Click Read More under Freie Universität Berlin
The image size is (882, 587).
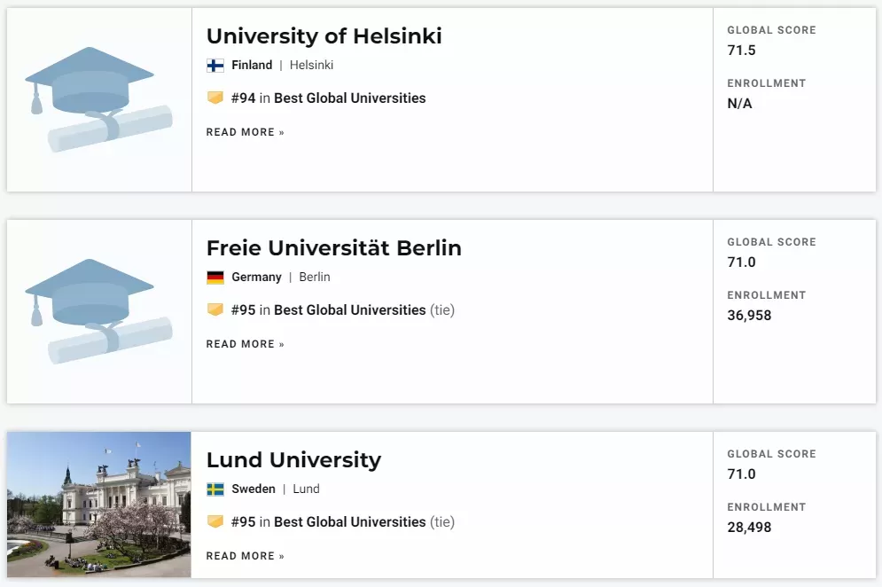click(246, 344)
